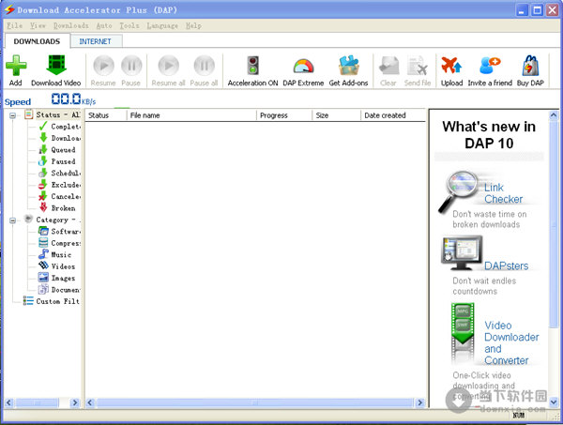
Task: Select Paused status filter
Action: click(x=57, y=161)
